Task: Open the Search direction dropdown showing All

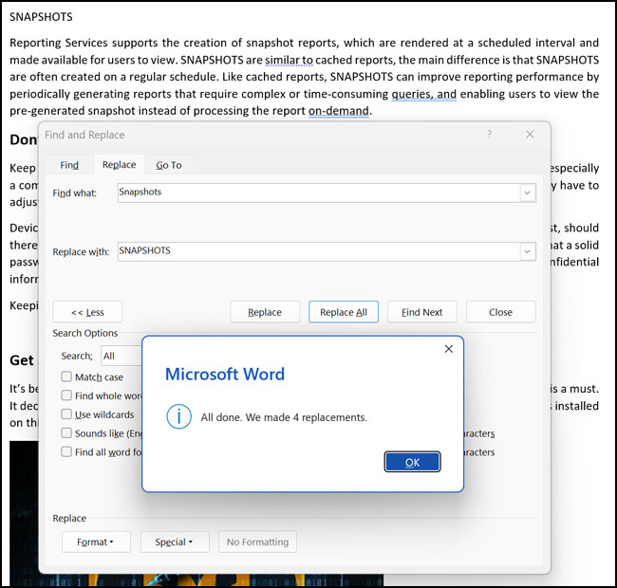Action: (x=122, y=356)
